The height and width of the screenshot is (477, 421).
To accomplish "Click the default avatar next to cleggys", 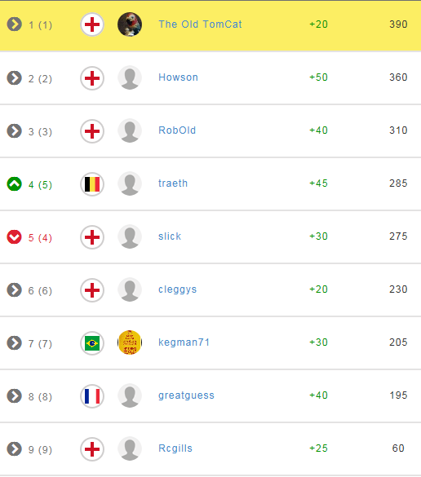I will 130,289.
